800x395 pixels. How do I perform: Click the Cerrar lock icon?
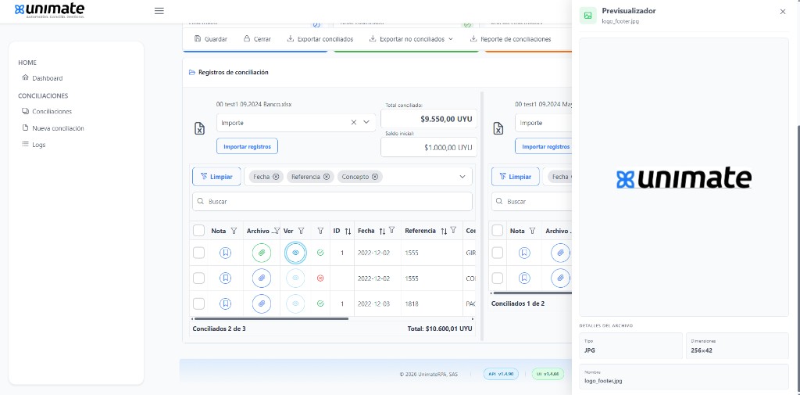coord(247,39)
